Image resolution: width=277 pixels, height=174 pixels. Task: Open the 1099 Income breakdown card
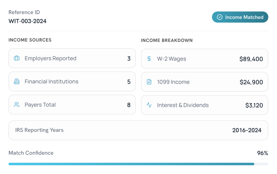click(x=204, y=82)
